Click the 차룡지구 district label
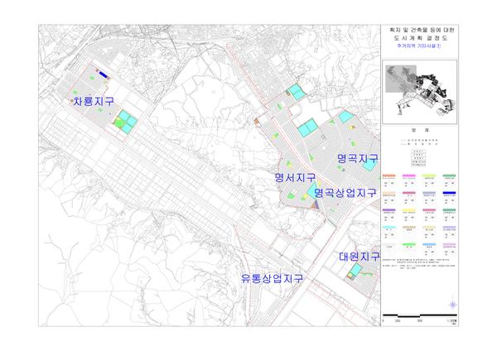This screenshot has height=351, width=497. point(94,101)
